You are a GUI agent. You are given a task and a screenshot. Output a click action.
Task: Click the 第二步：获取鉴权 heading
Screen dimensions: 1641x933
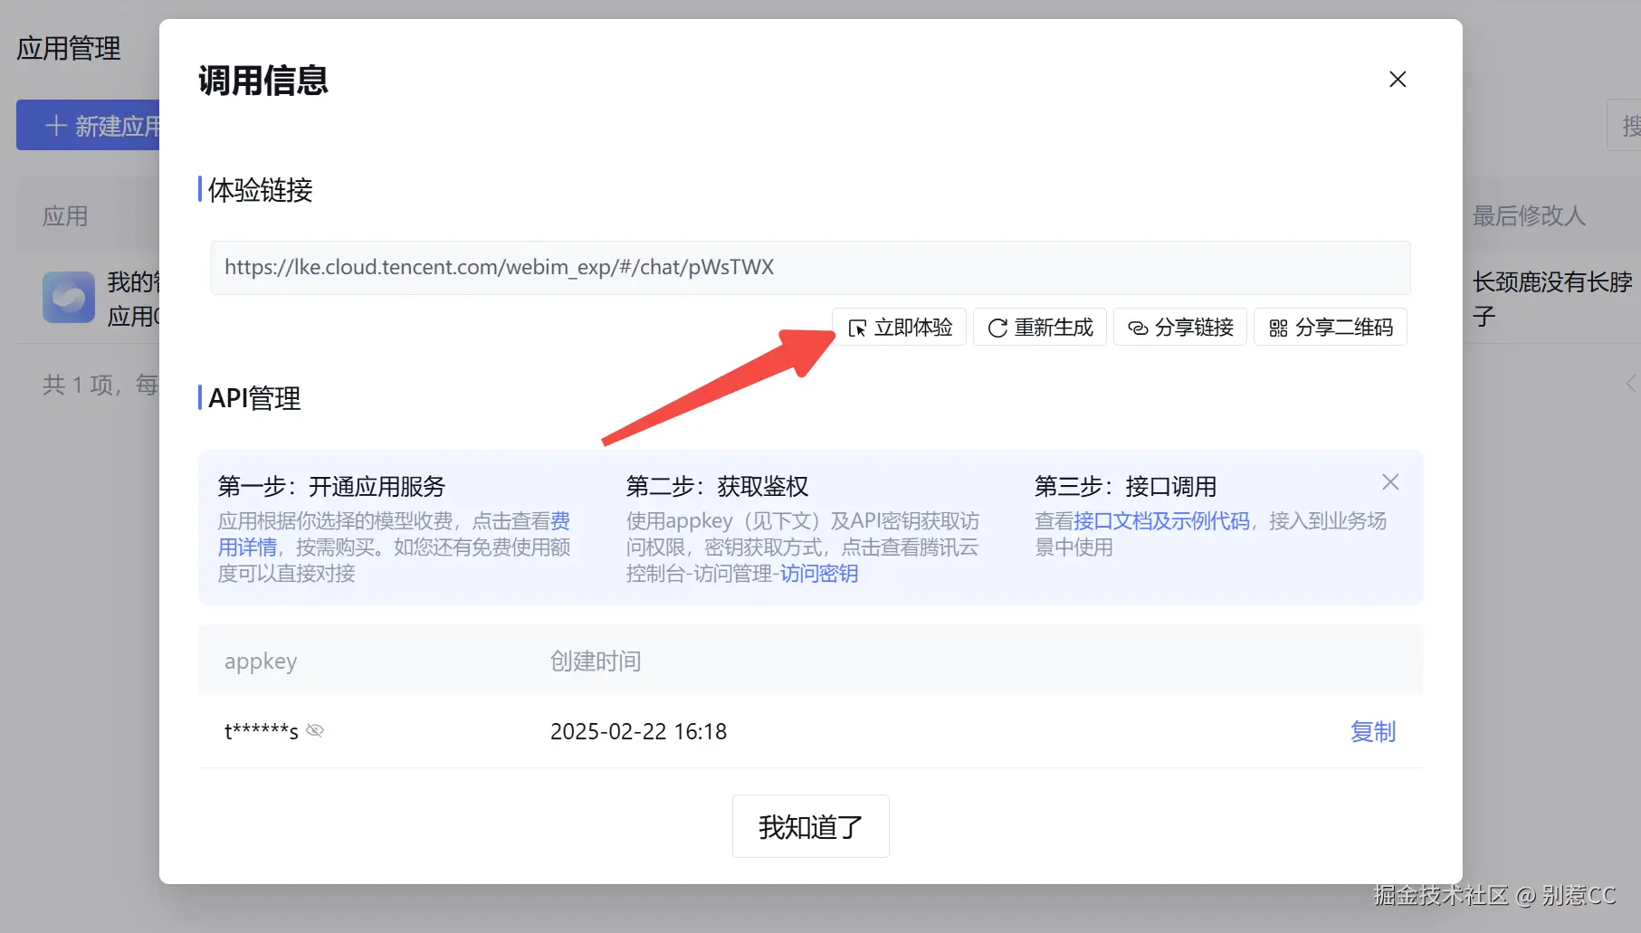[718, 487]
